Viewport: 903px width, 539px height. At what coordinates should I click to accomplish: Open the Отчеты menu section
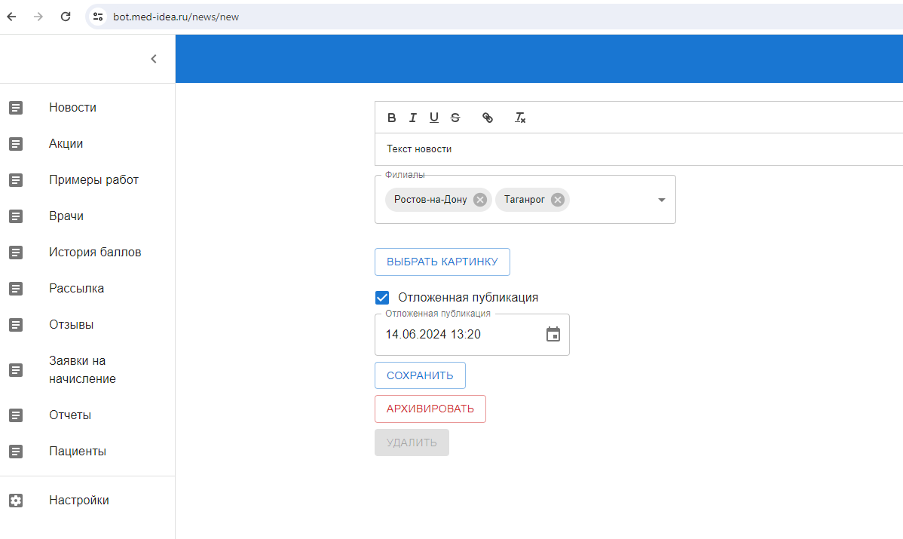click(x=87, y=415)
